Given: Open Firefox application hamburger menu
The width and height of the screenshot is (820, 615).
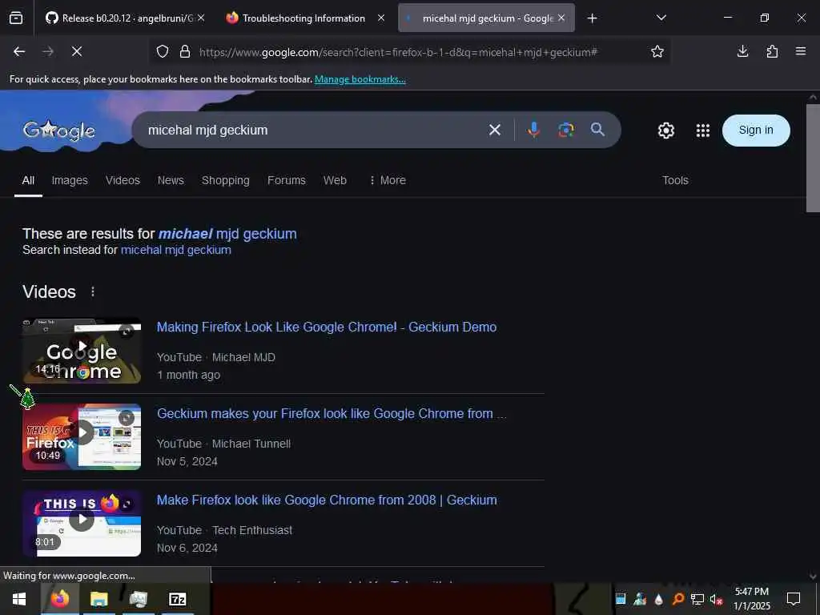Looking at the screenshot, I should pos(801,51).
